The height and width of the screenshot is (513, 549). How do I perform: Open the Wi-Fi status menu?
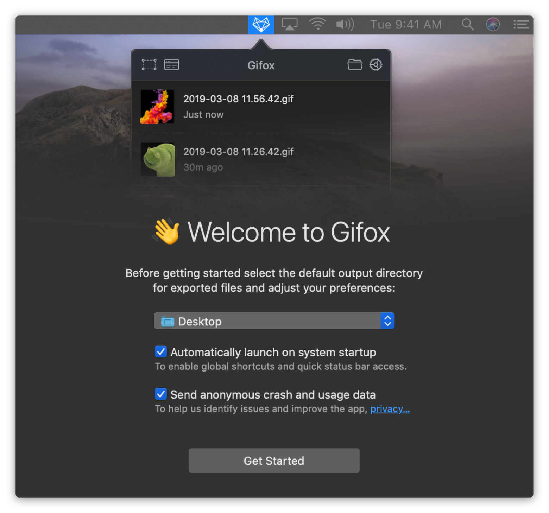317,24
